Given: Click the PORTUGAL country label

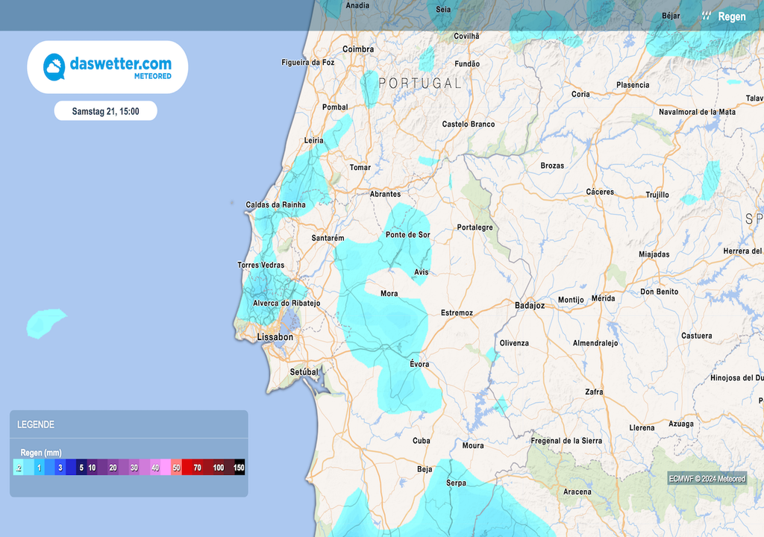Looking at the screenshot, I should [420, 84].
